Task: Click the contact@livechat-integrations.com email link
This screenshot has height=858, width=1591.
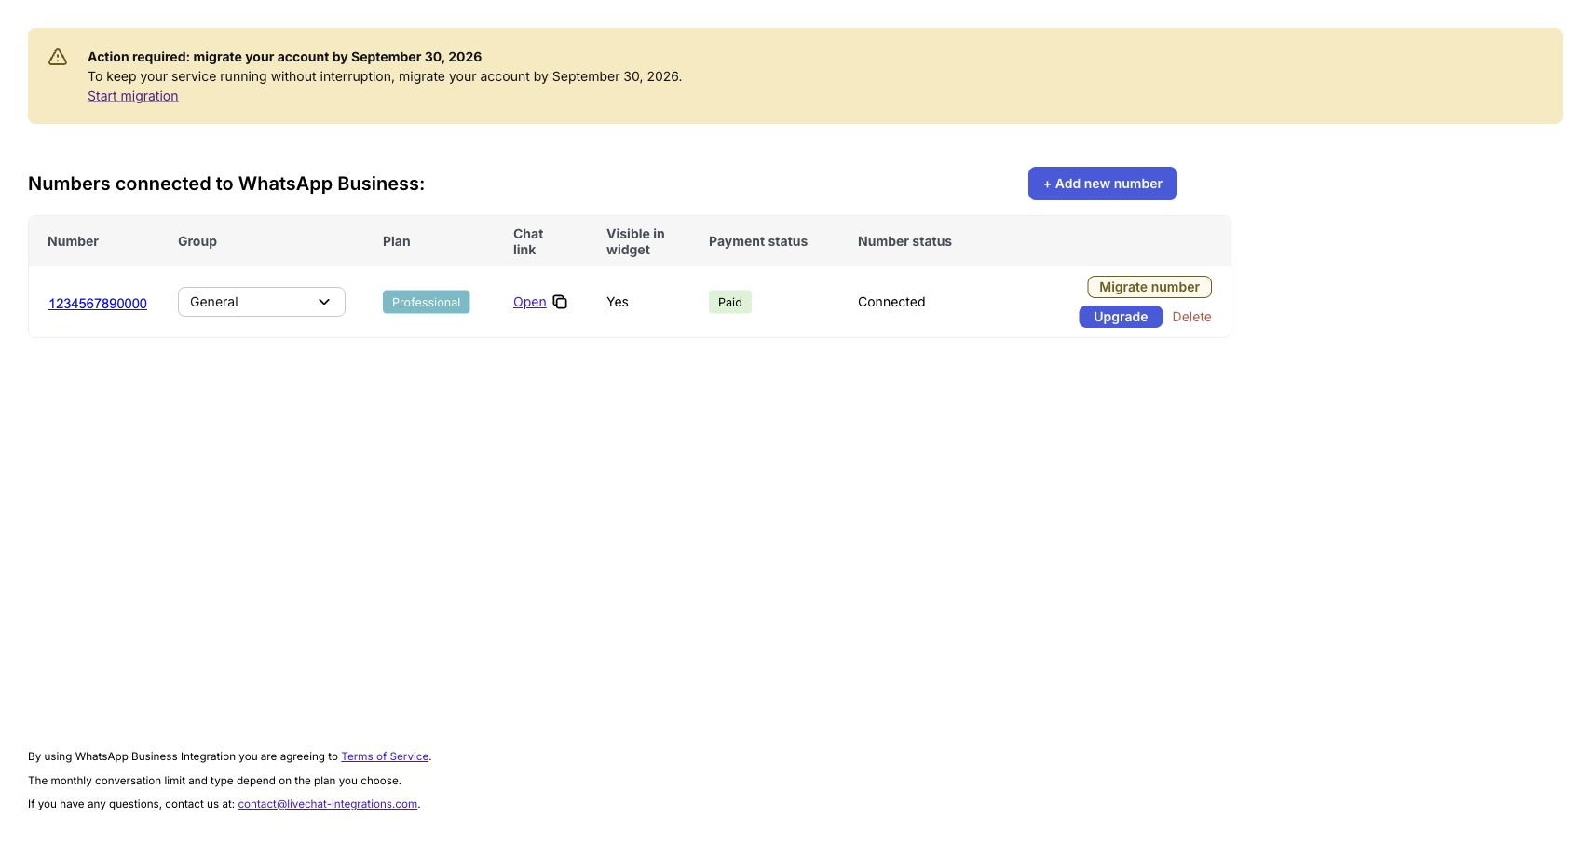Action: [328, 804]
